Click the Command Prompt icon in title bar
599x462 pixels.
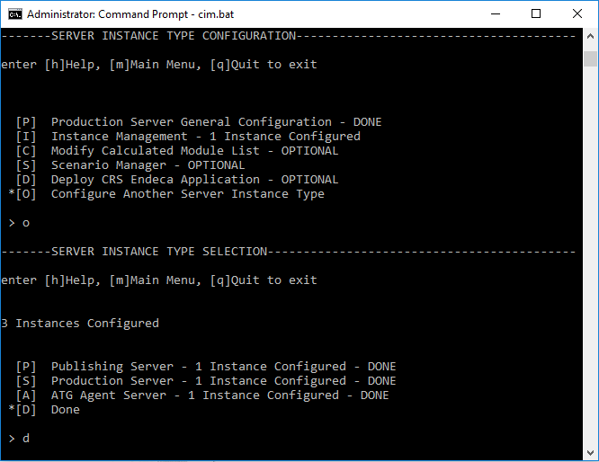point(13,14)
